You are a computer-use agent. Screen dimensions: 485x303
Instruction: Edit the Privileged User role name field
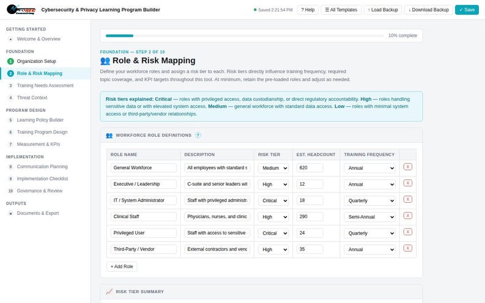pos(144,233)
